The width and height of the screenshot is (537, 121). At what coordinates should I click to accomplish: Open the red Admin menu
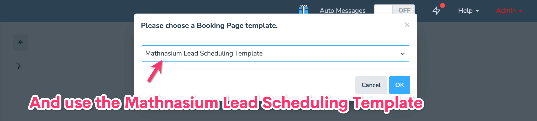click(509, 11)
